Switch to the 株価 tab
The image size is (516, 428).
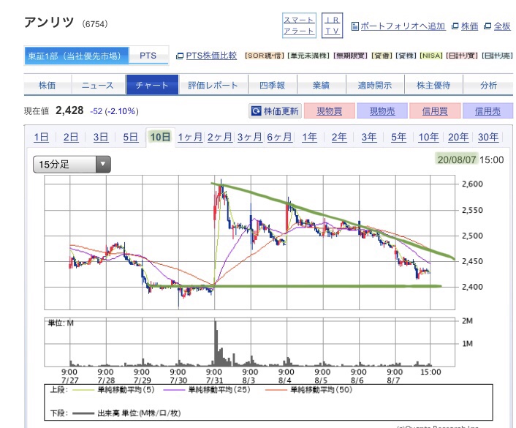pos(48,86)
